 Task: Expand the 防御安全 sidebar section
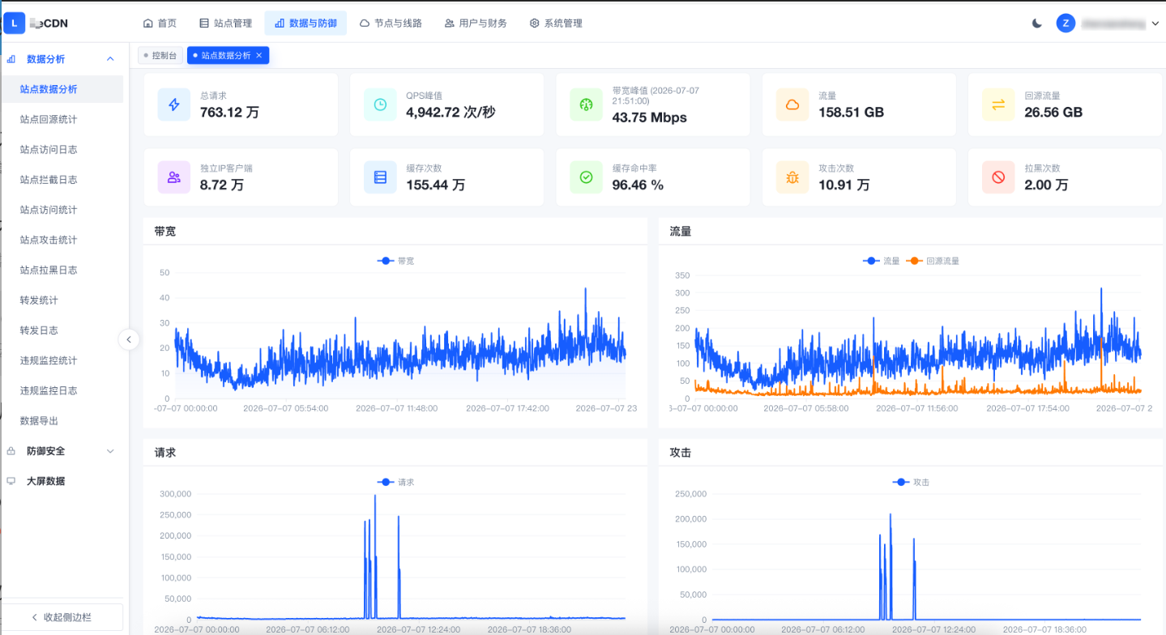click(x=110, y=451)
